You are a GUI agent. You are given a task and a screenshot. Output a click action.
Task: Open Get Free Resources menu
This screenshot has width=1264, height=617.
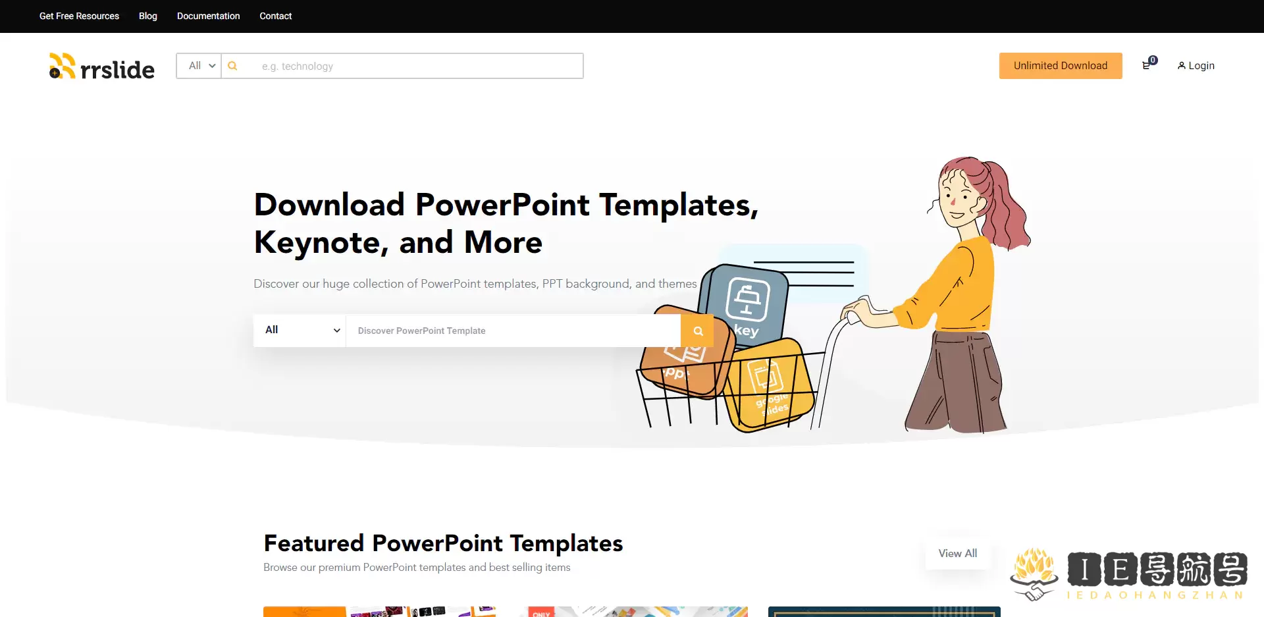click(x=79, y=16)
